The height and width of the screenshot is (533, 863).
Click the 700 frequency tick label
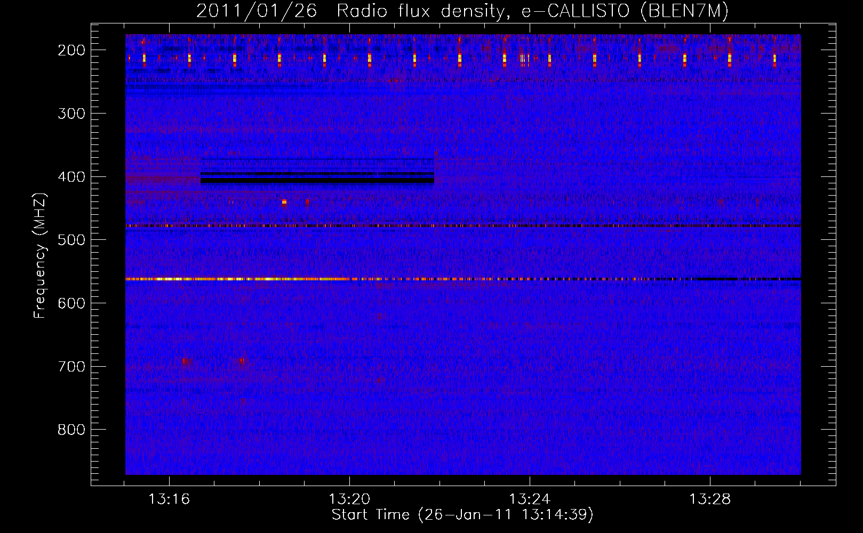(x=71, y=367)
